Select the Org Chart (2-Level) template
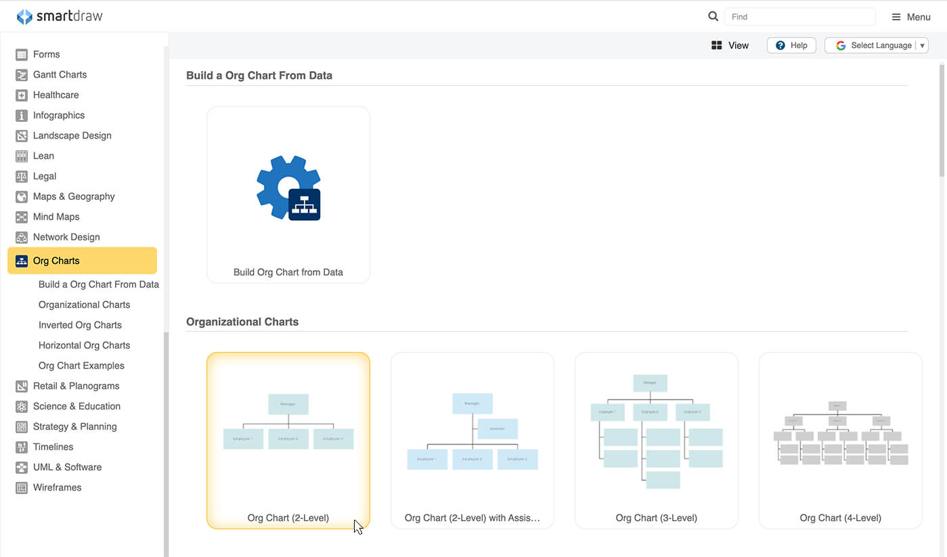This screenshot has height=557, width=947. coord(288,441)
